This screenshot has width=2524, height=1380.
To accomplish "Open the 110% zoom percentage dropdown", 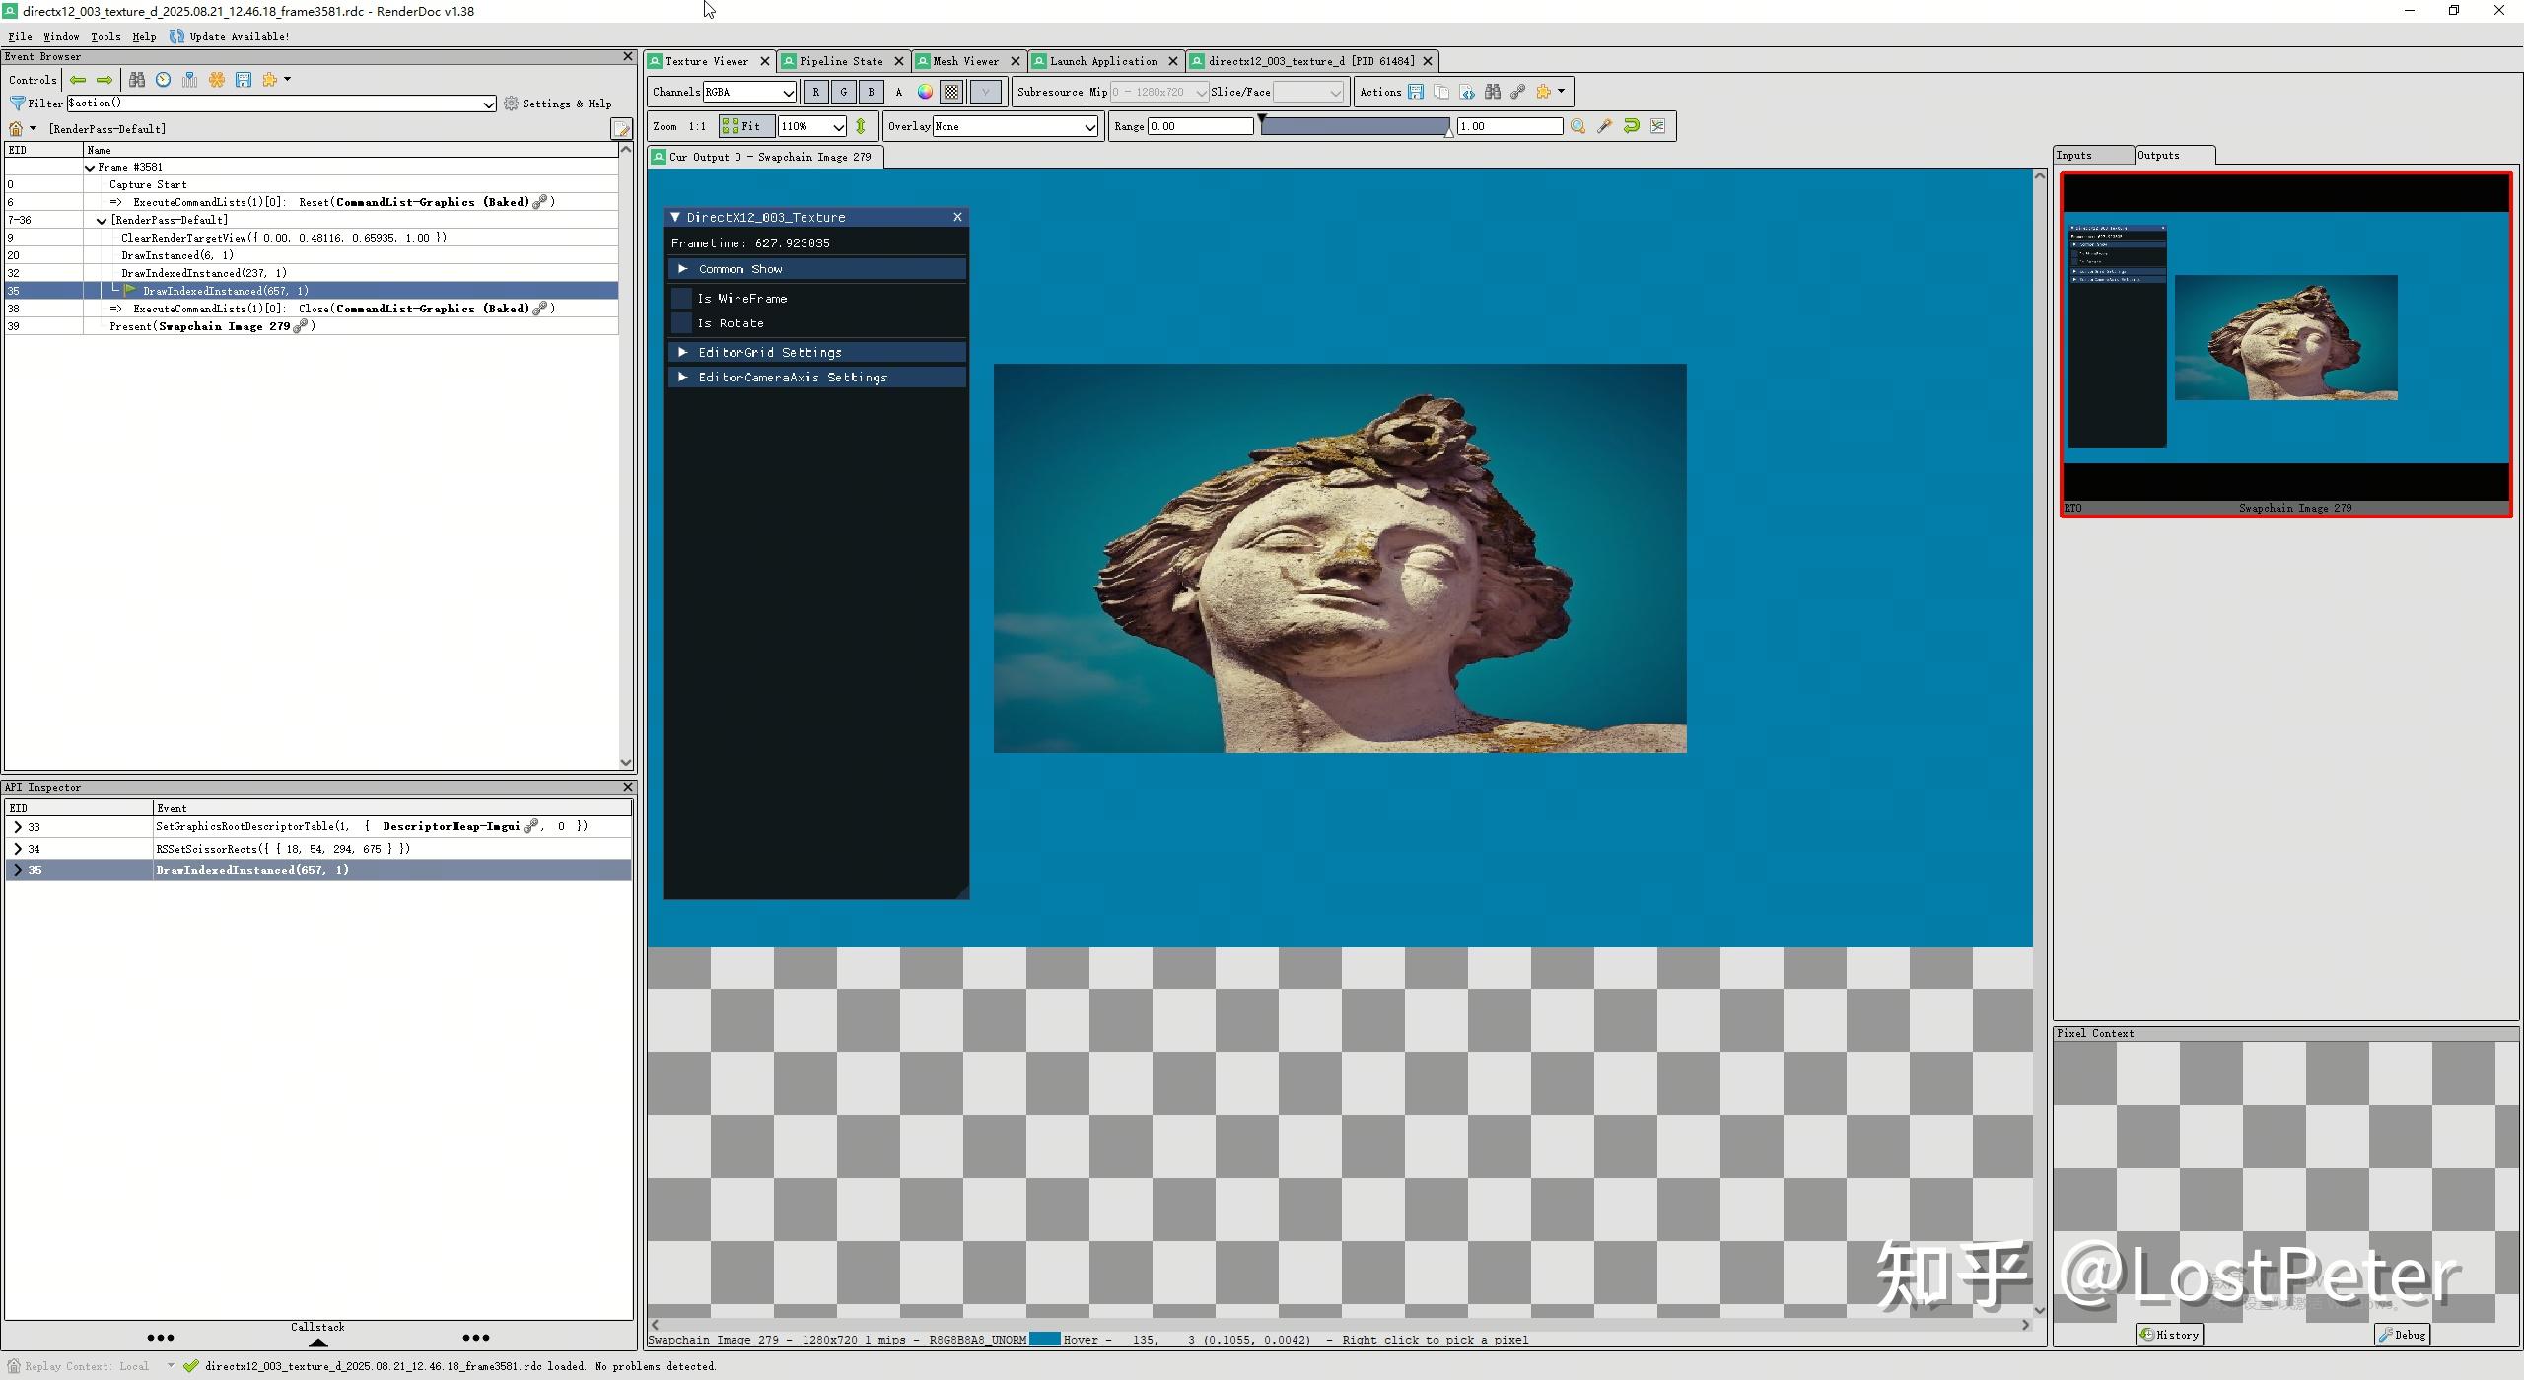I will [812, 126].
